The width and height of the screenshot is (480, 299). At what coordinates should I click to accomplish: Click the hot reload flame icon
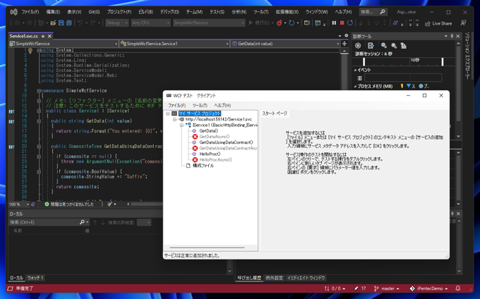(280, 23)
